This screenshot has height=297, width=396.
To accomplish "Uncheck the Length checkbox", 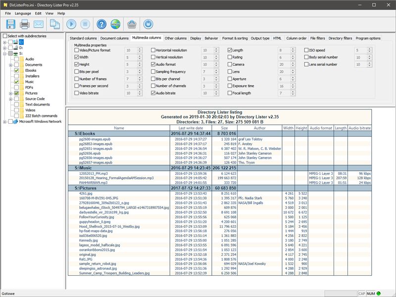I will [x=230, y=50].
